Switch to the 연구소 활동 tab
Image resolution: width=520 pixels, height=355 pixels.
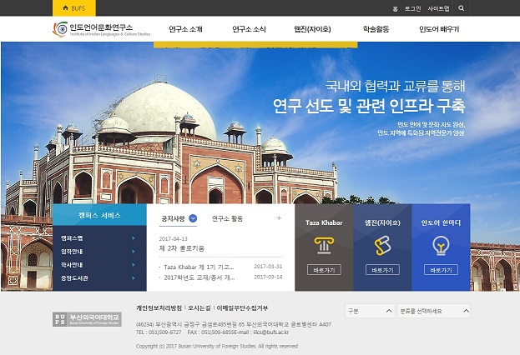[226, 218]
